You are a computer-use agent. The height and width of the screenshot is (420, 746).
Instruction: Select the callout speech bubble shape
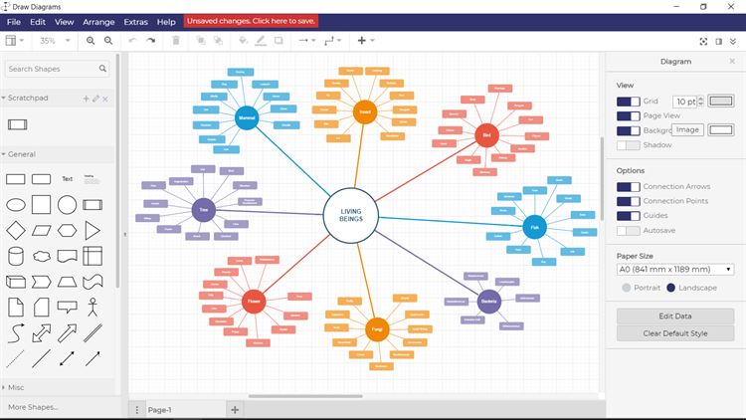pyautogui.click(x=67, y=308)
